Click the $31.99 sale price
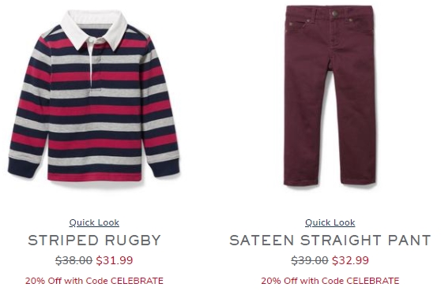 (x=115, y=260)
